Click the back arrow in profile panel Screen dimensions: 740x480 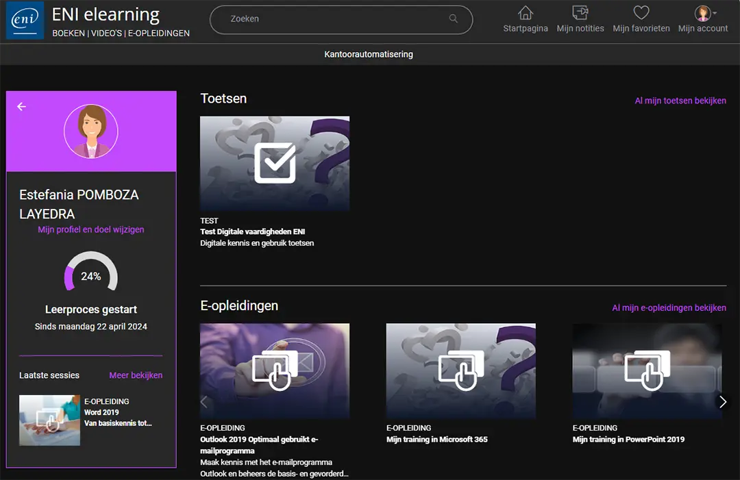(22, 107)
